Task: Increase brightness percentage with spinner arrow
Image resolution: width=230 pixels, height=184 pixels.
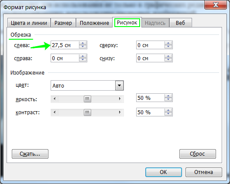Action: (168, 96)
